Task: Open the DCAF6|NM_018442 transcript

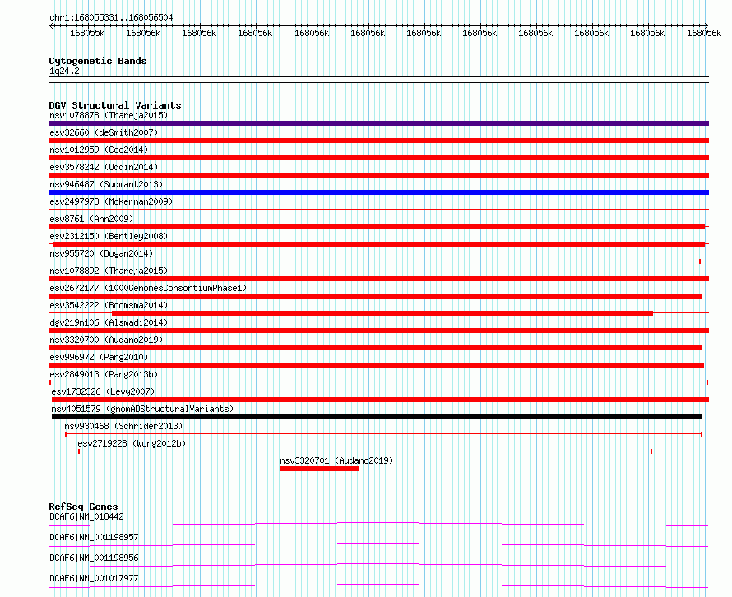Action: coord(86,516)
